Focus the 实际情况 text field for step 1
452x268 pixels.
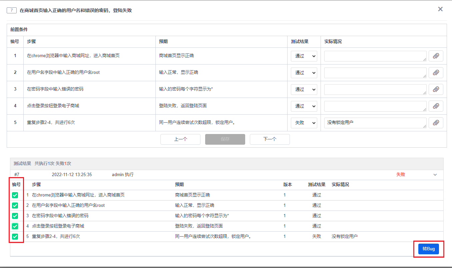[x=375, y=56]
